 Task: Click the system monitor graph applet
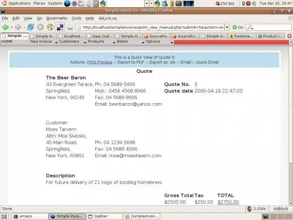(x=189, y=3)
